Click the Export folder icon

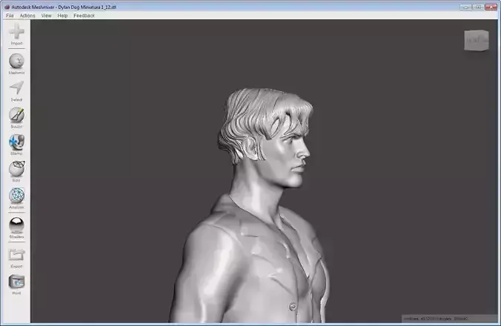pos(16,255)
